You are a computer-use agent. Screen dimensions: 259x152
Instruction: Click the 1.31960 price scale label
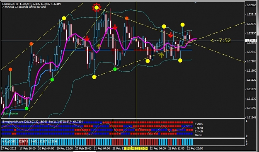251,71
